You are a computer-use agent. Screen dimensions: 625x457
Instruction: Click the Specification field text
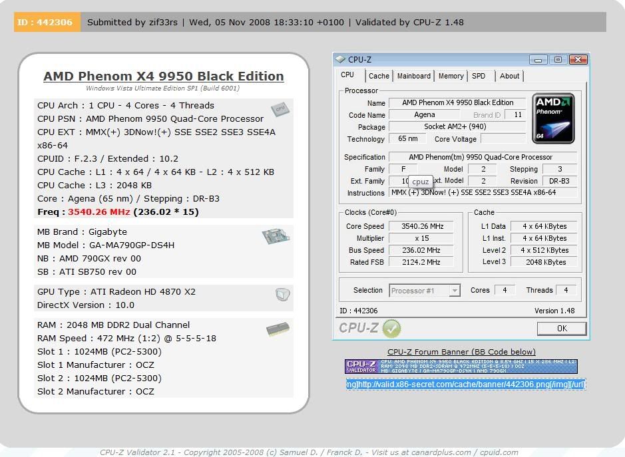point(483,157)
